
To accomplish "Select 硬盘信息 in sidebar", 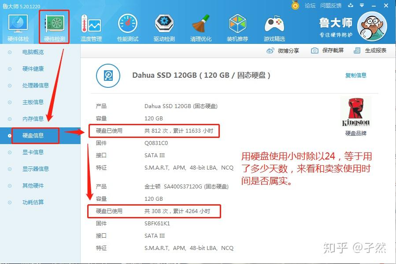I will [33, 136].
